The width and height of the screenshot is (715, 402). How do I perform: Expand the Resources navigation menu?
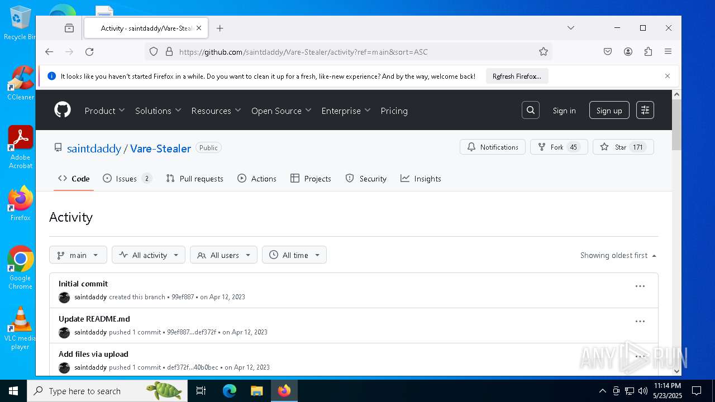point(216,111)
